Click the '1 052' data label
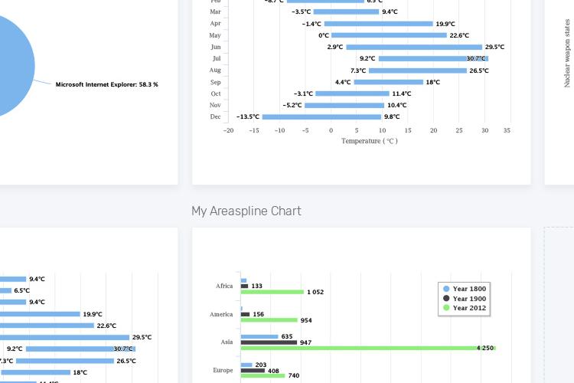The image size is (574, 383). tap(315, 292)
